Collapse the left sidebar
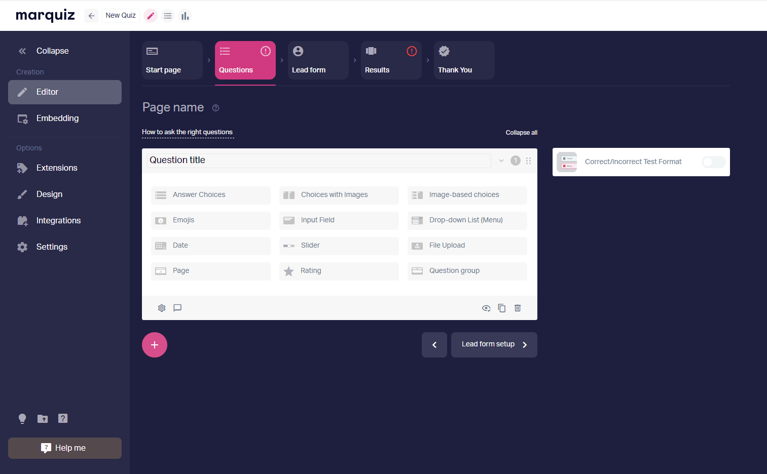The image size is (767, 474). point(44,51)
